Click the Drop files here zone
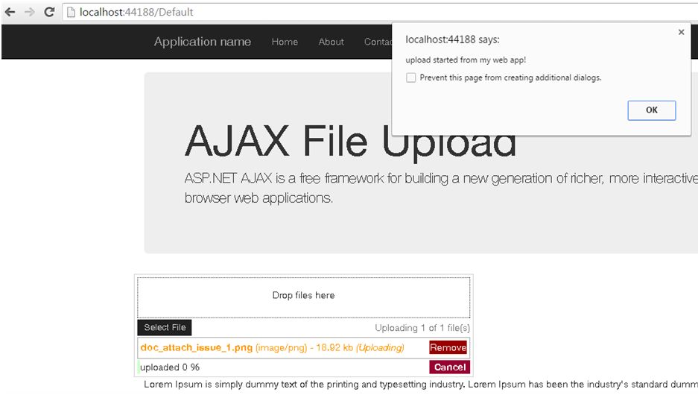The width and height of the screenshot is (698, 395). coord(304,297)
